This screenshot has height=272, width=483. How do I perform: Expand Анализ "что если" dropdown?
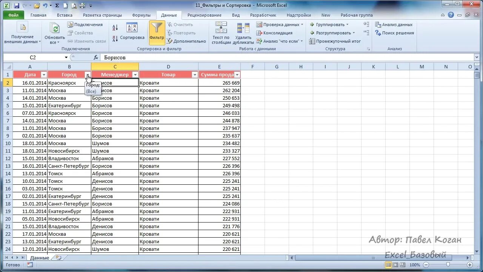coord(302,41)
